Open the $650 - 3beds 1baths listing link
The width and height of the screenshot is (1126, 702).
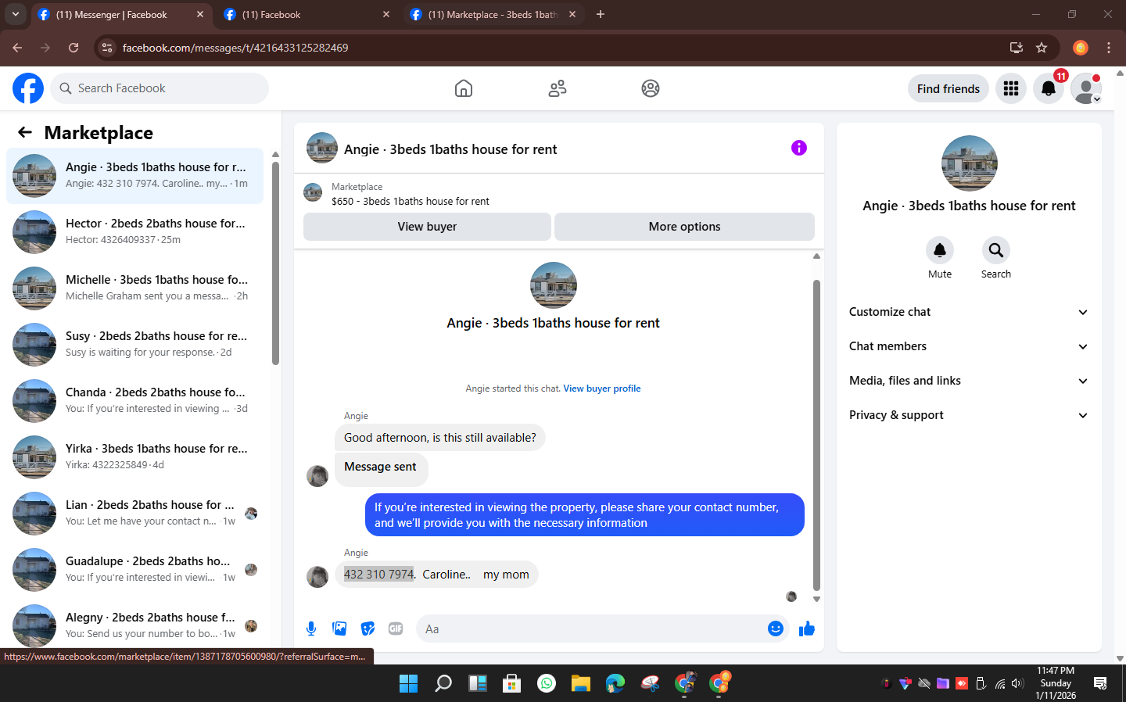point(411,201)
